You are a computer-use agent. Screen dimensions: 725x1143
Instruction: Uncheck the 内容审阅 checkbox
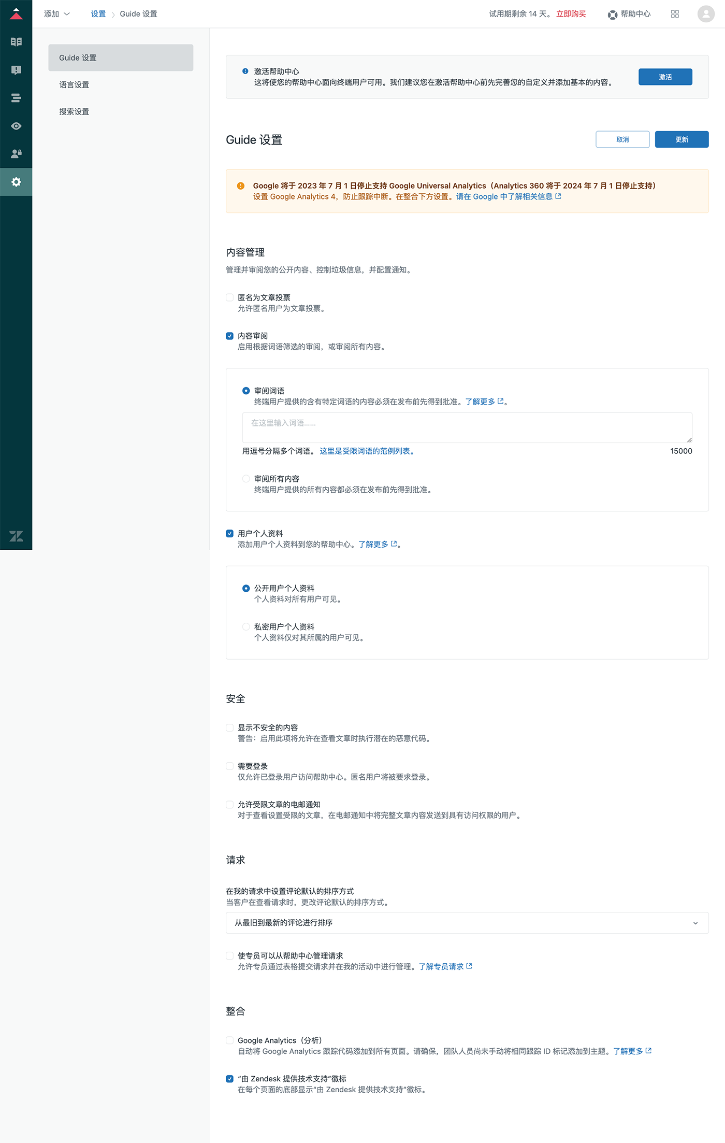[230, 336]
